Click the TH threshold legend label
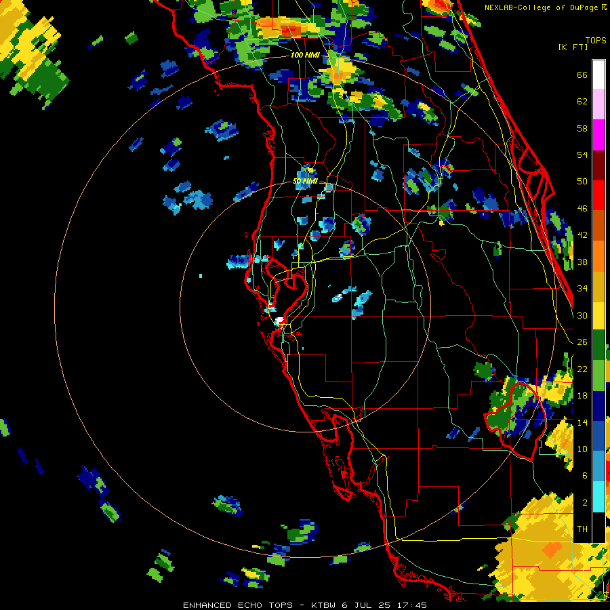 (x=582, y=529)
